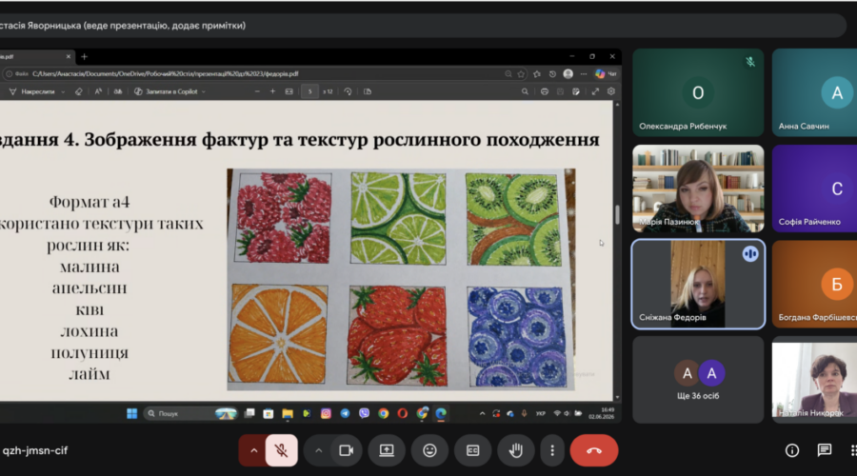Show hidden tray icons chevron
The height and width of the screenshot is (476, 857).
482,414
